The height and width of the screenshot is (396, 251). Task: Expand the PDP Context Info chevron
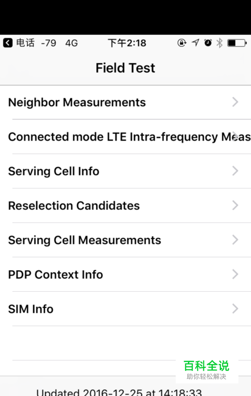235,274
